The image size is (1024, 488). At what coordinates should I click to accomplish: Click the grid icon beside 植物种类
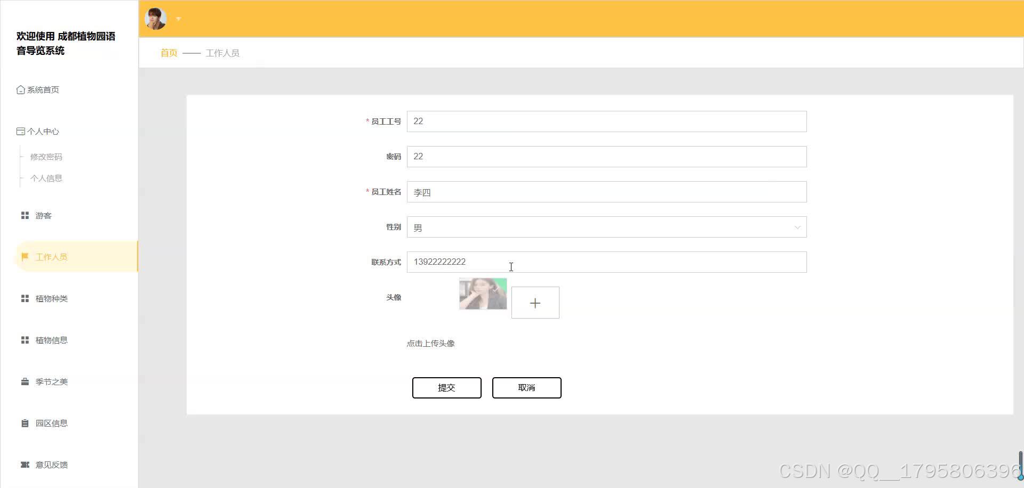25,298
